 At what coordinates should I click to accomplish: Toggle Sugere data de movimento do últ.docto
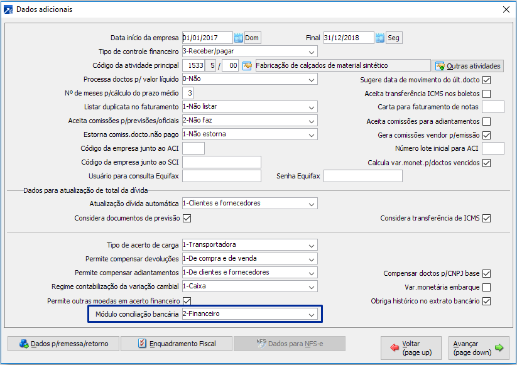(487, 80)
